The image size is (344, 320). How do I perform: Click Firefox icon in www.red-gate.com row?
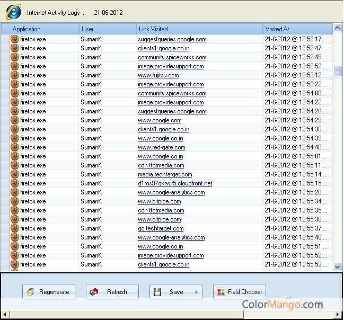coord(15,147)
